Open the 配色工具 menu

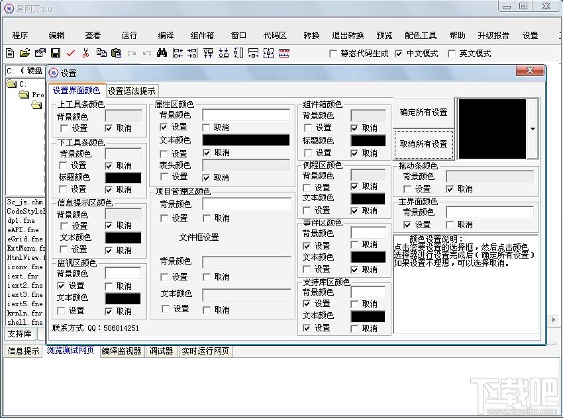click(421, 36)
